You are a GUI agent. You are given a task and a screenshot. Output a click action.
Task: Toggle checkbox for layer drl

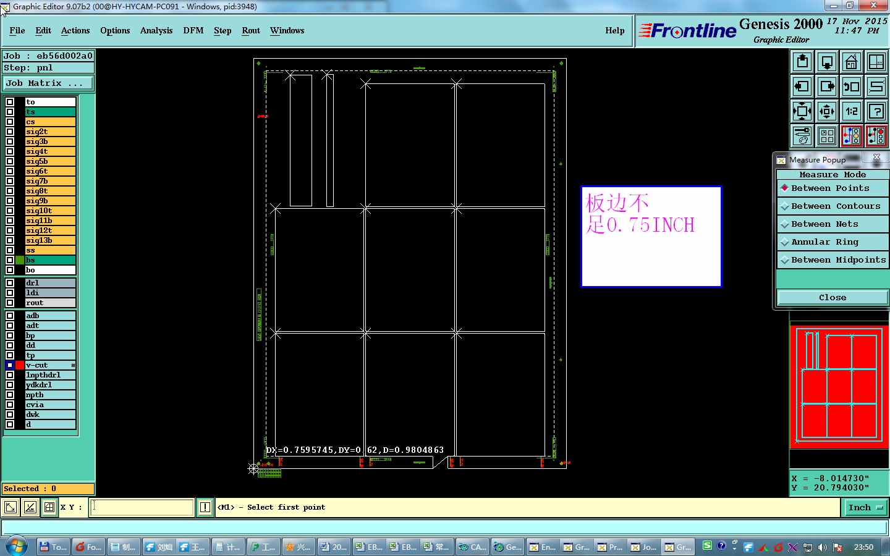[10, 283]
